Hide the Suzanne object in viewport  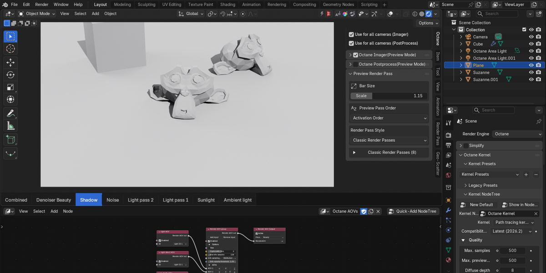531,72
